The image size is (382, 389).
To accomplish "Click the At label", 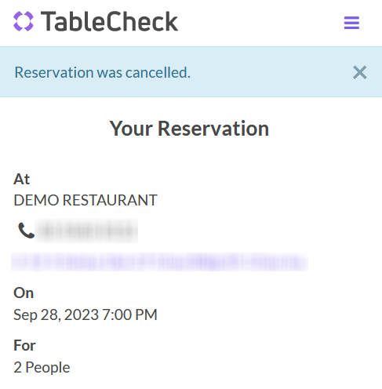I will point(22,179).
